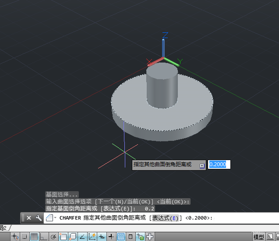Toggle Selection Cycling icon
This screenshot has height=241, width=279.
(140, 237)
